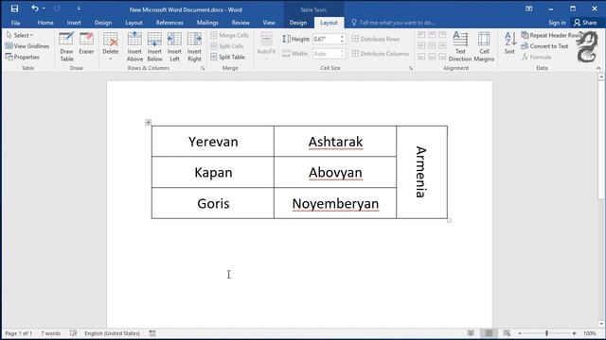Switch to Read Mode view icon
This screenshot has height=340, width=606.
(471, 333)
